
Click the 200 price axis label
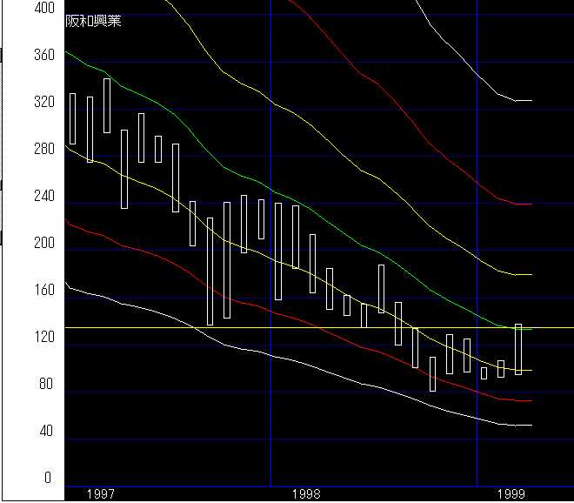43,243
